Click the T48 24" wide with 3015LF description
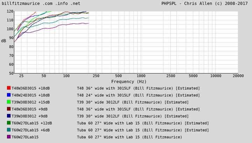Image resolution: width=252 pixels, height=143 pixels. [x=138, y=95]
